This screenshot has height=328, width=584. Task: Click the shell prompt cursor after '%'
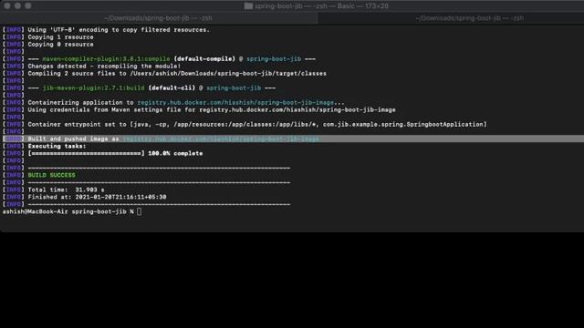coord(139,211)
